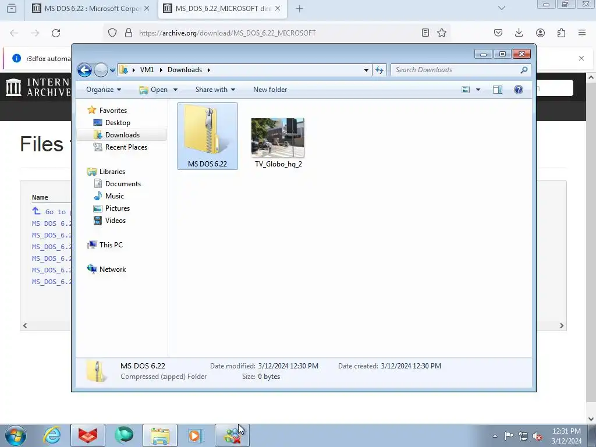The height and width of the screenshot is (447, 596).
Task: Refresh the Downloads folder view
Action: point(379,70)
